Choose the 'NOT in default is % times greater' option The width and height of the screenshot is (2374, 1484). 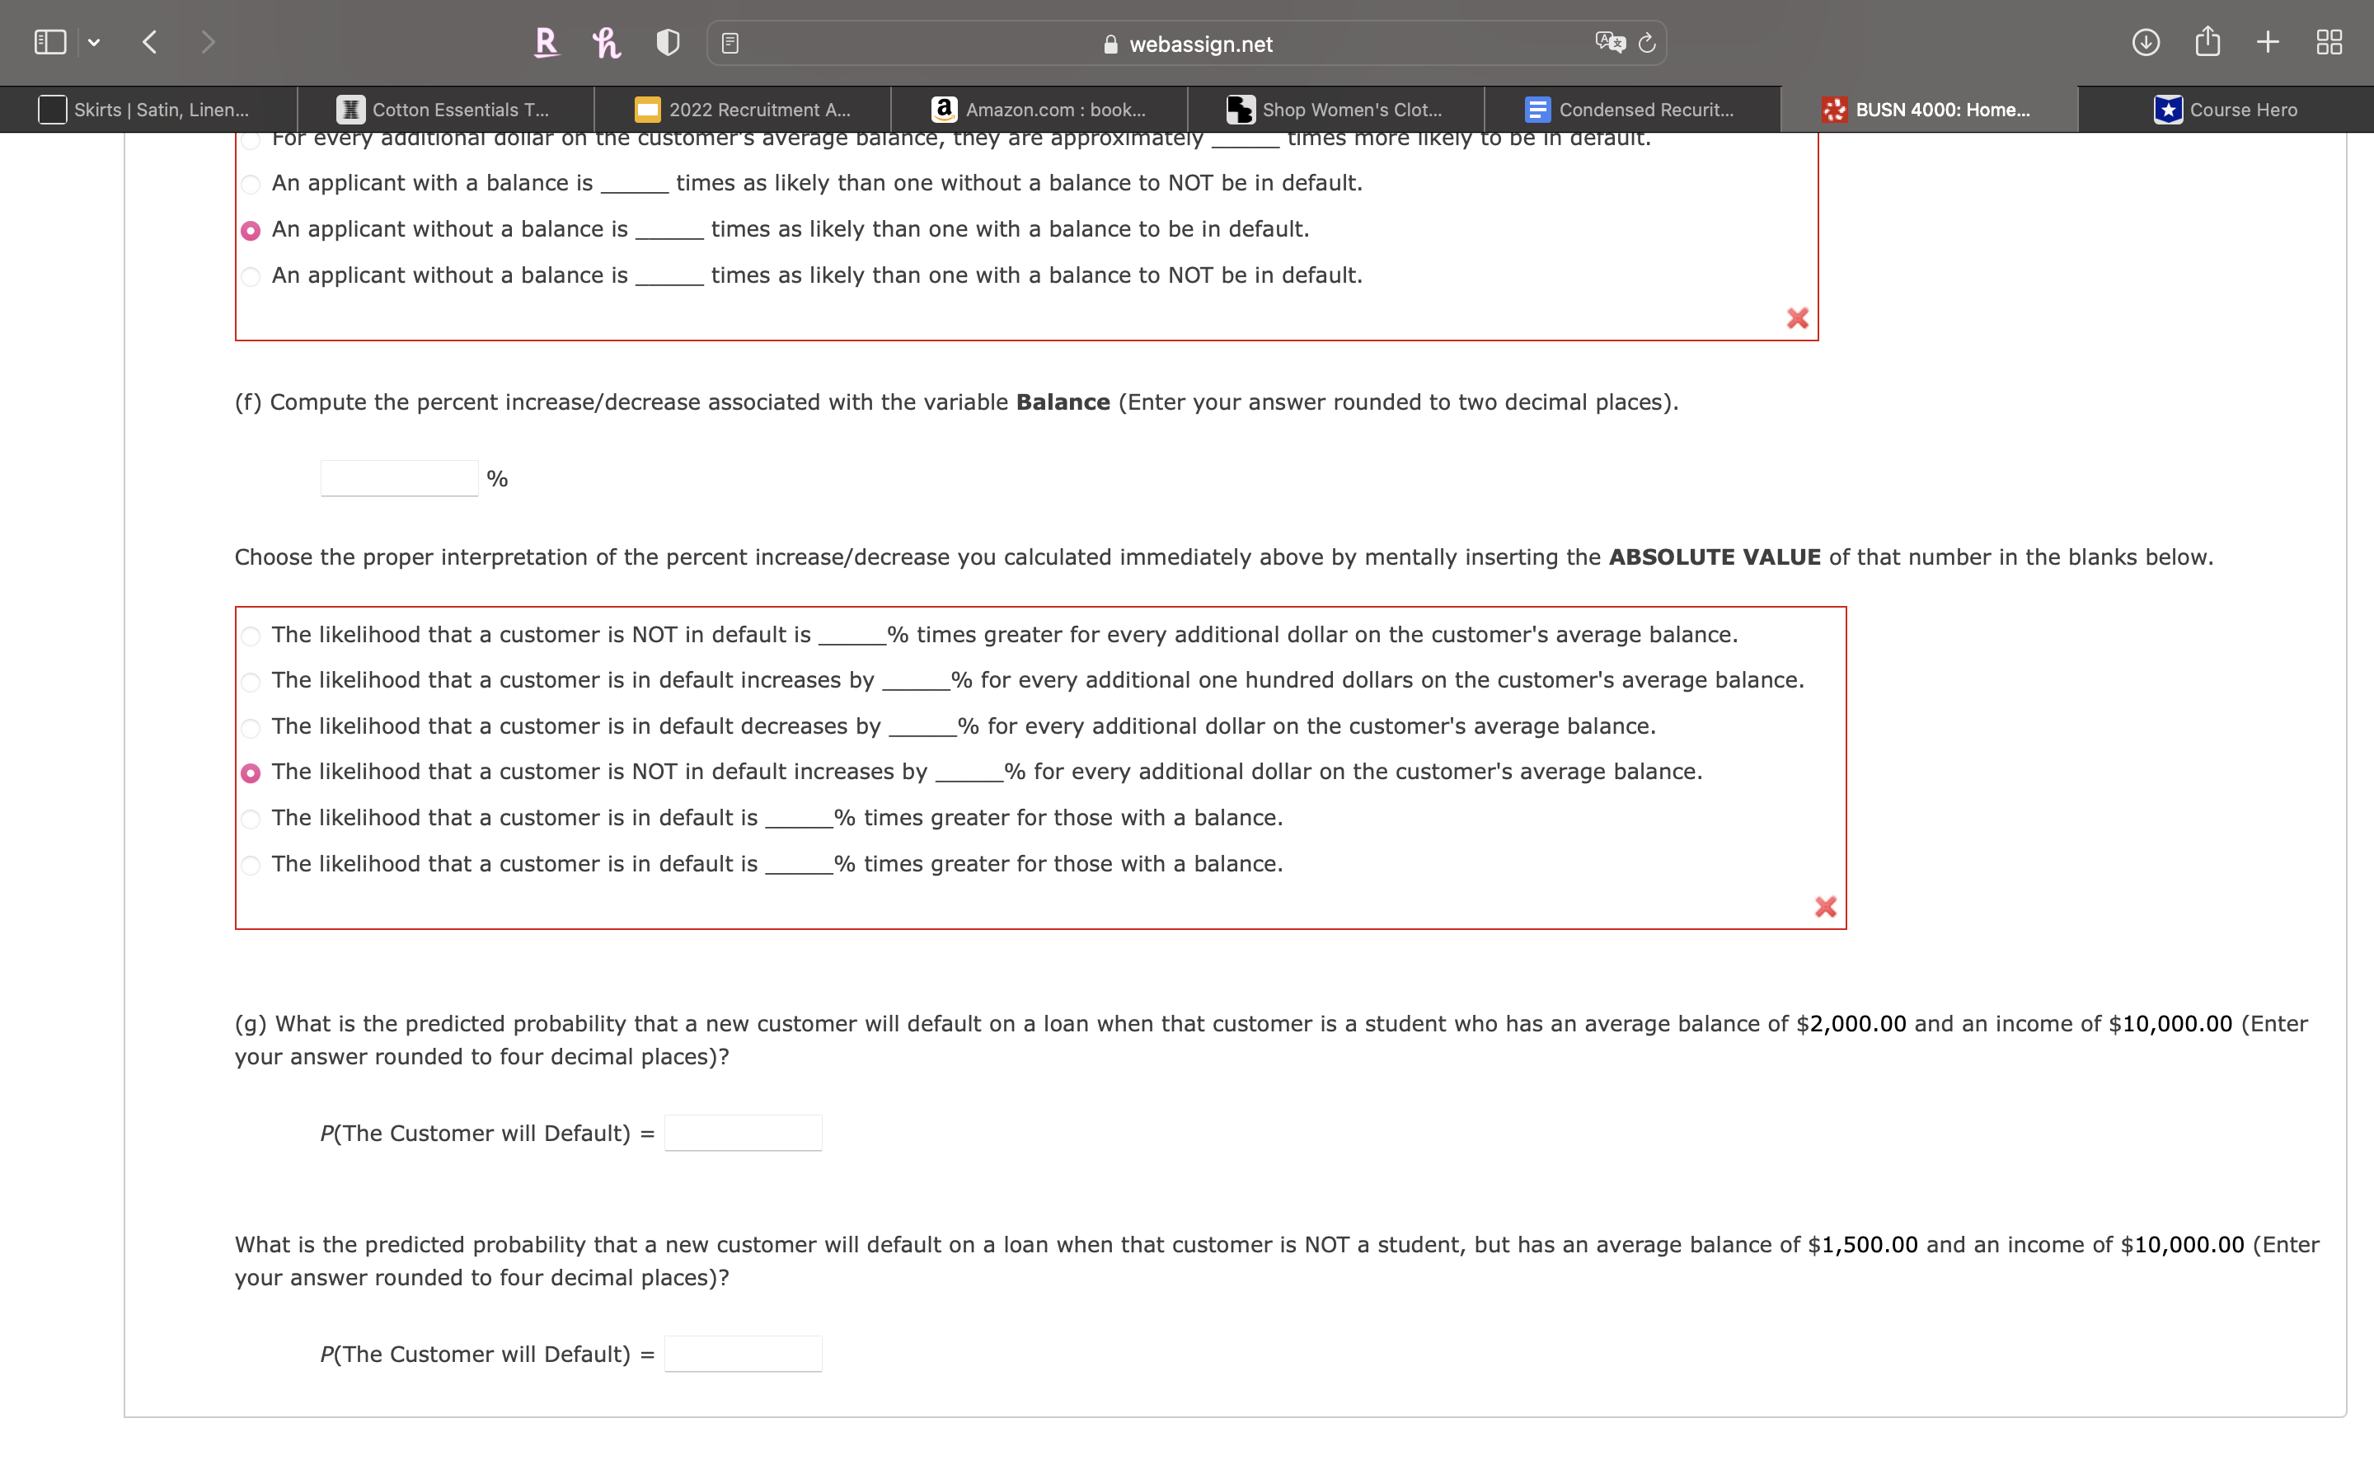[x=251, y=636]
